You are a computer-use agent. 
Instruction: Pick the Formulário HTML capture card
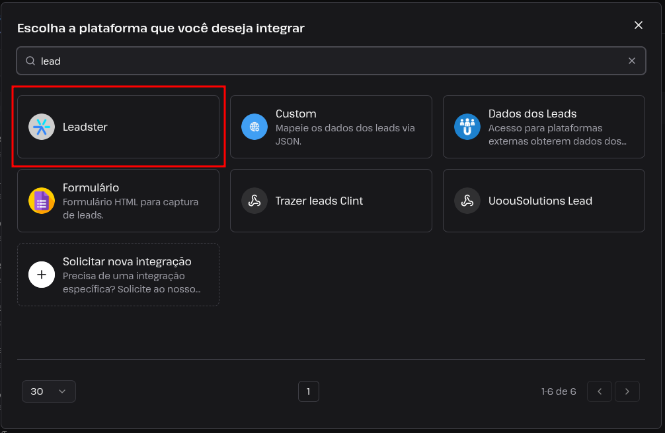tap(118, 201)
